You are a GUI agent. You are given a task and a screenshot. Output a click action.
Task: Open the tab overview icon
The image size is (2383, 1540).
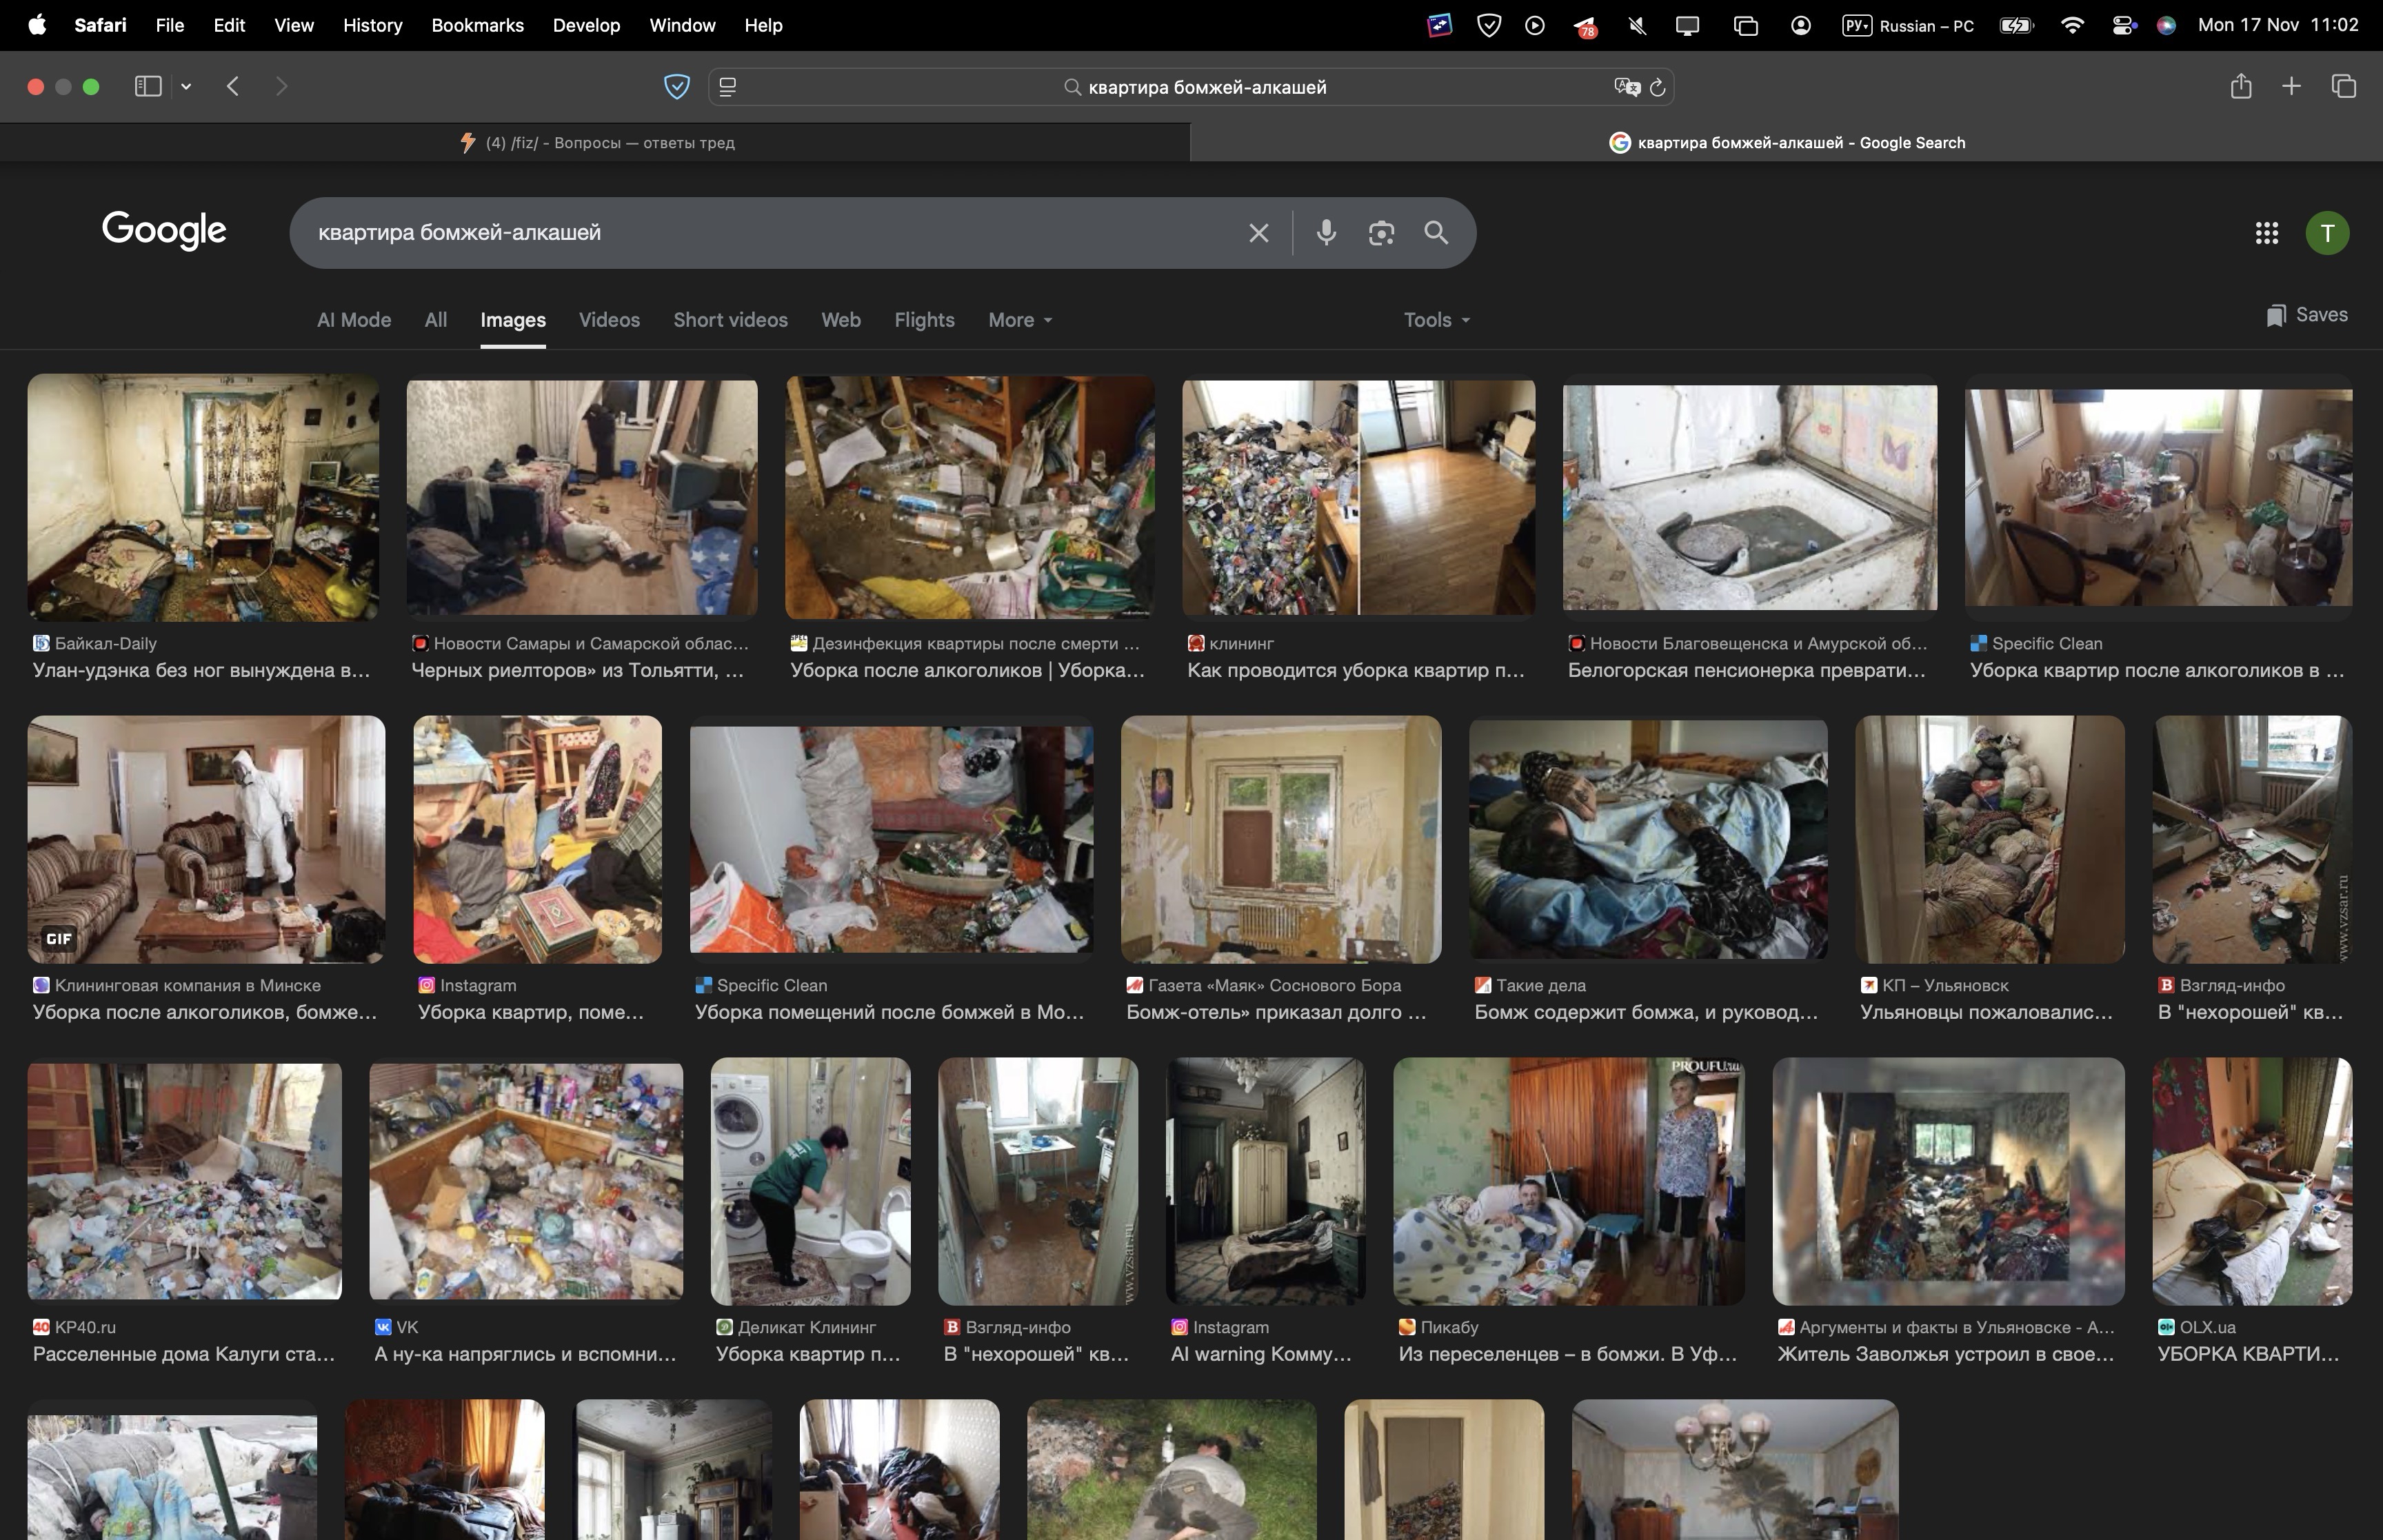tap(2343, 87)
